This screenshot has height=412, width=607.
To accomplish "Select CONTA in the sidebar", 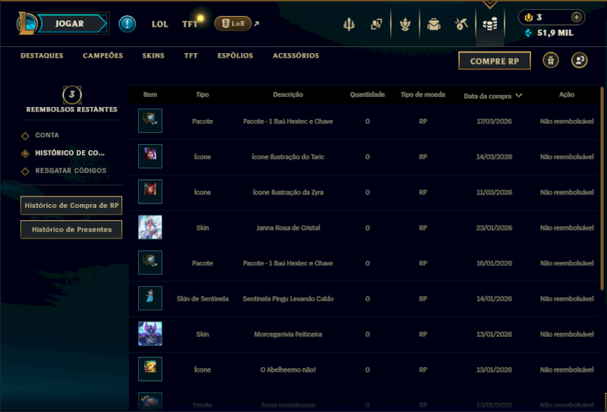I will point(47,135).
